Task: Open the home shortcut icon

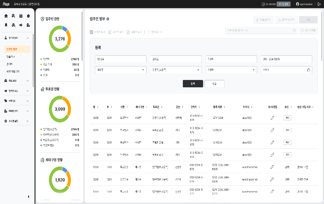Action: (x=6, y=16)
